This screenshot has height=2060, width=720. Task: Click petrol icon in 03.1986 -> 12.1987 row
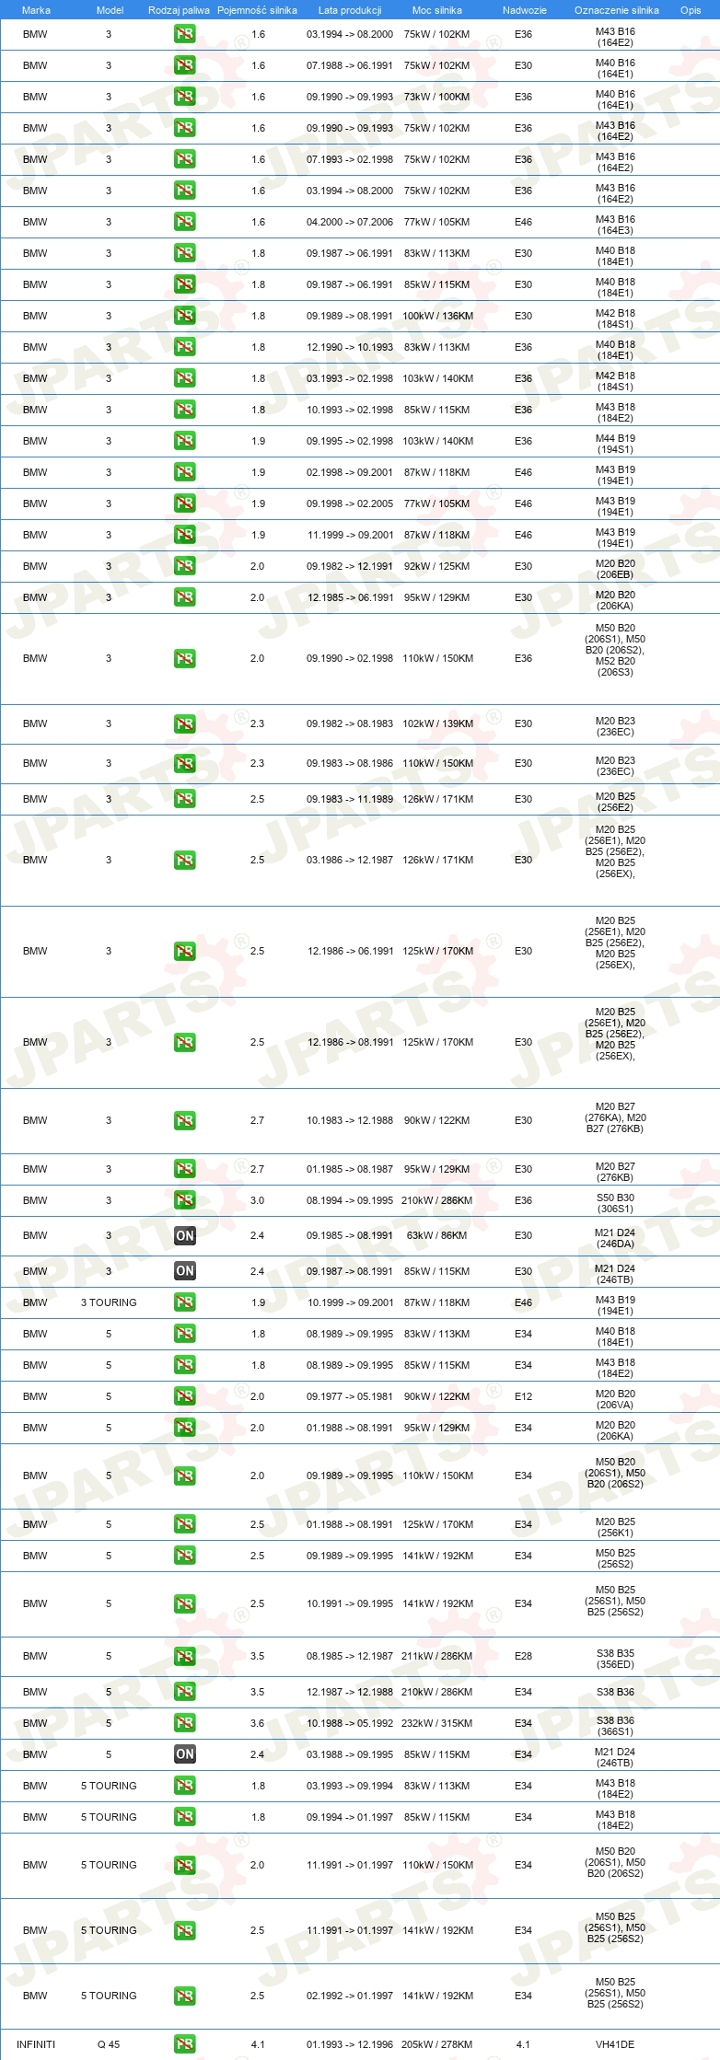[x=184, y=861]
